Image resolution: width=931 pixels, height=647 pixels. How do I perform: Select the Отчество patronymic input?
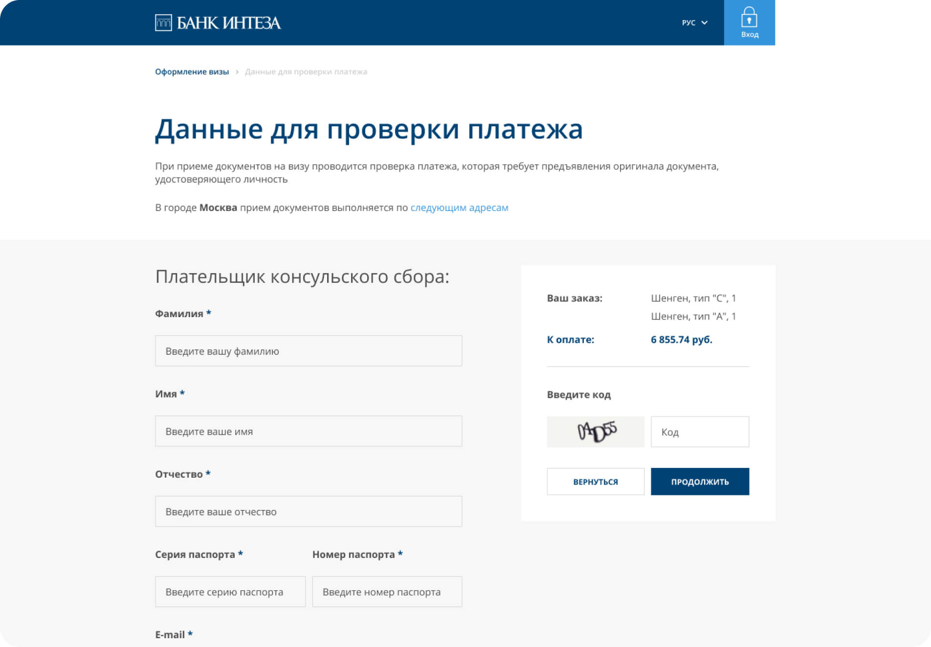[308, 511]
